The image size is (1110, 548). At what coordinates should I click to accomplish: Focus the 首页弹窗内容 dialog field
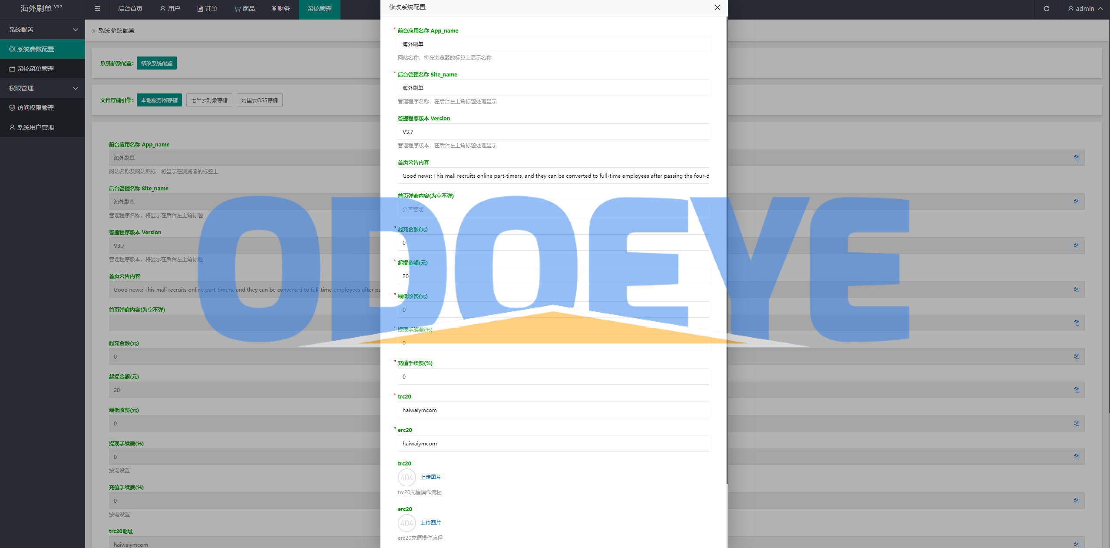[553, 209]
